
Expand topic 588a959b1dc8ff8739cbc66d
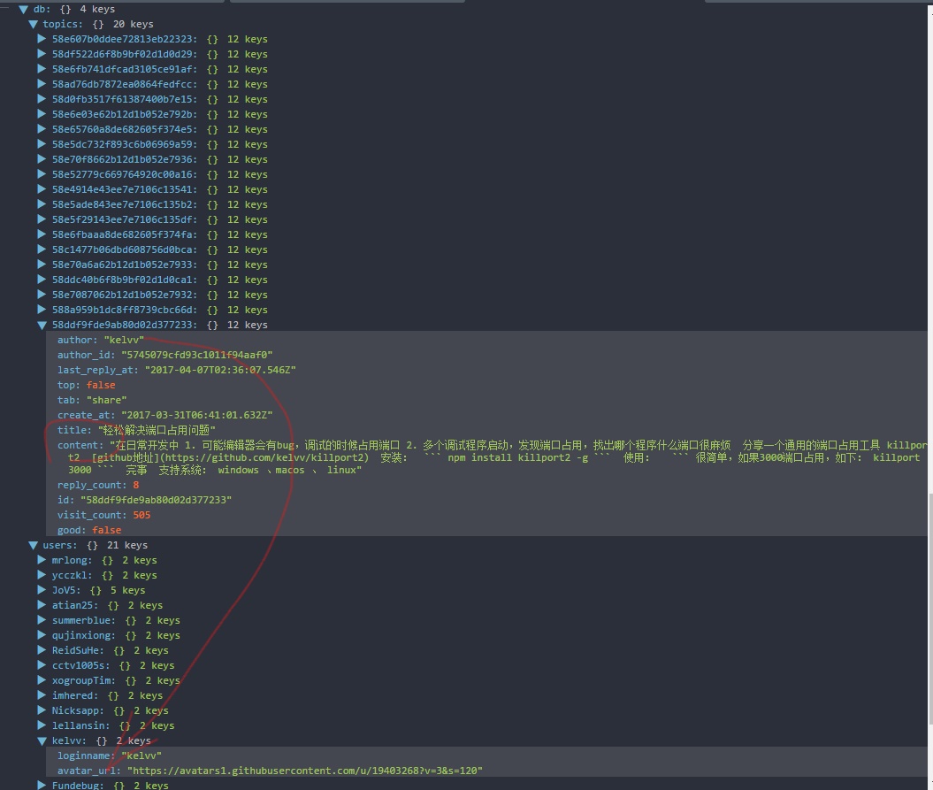click(42, 310)
